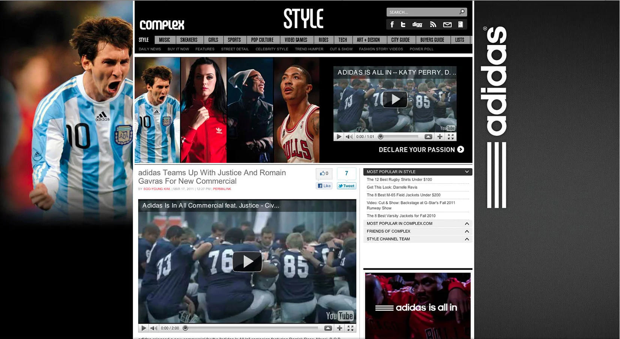
Task: Mute the article video volume icon
Action: coord(154,328)
